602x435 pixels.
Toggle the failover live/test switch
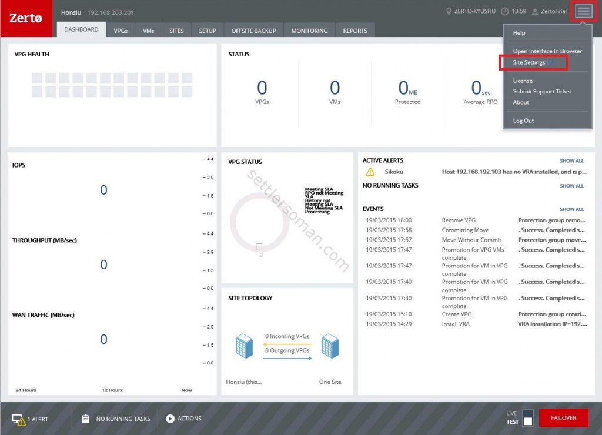(x=527, y=417)
